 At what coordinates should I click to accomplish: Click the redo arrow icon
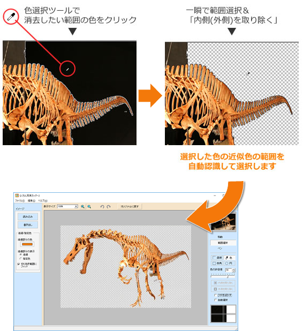pyautogui.click(x=109, y=207)
